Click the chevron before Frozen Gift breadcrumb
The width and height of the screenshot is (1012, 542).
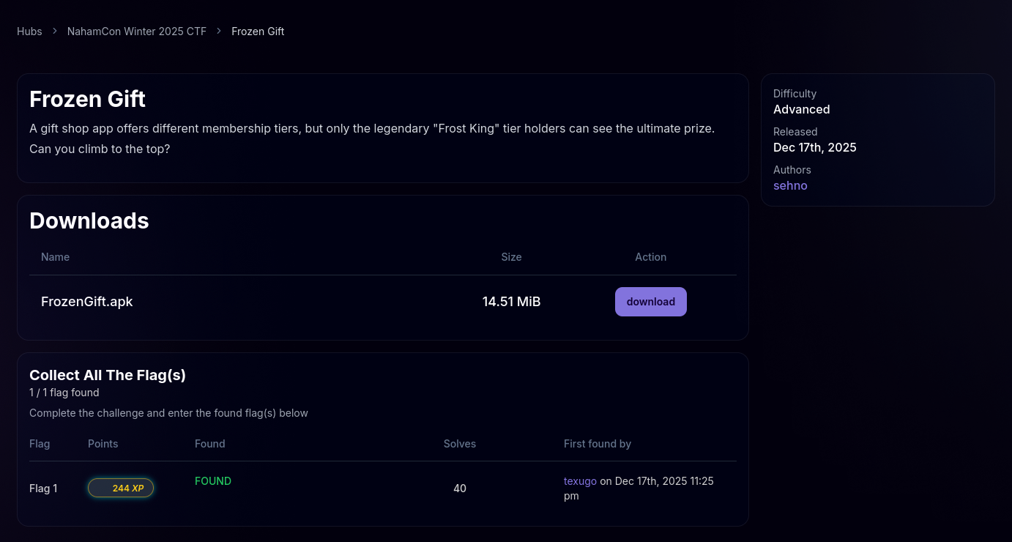(219, 31)
